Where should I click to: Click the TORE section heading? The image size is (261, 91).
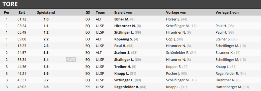tap(10, 4)
